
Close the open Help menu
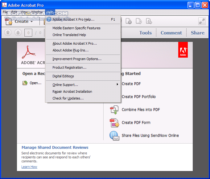[50, 12]
